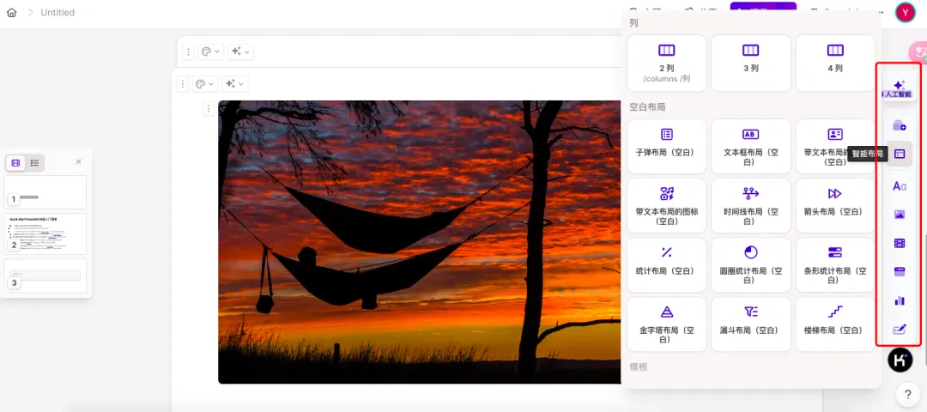The height and width of the screenshot is (412, 927).
Task: Expand the AI sparkle dropdown in topmost card toolbar
Action: (240, 51)
